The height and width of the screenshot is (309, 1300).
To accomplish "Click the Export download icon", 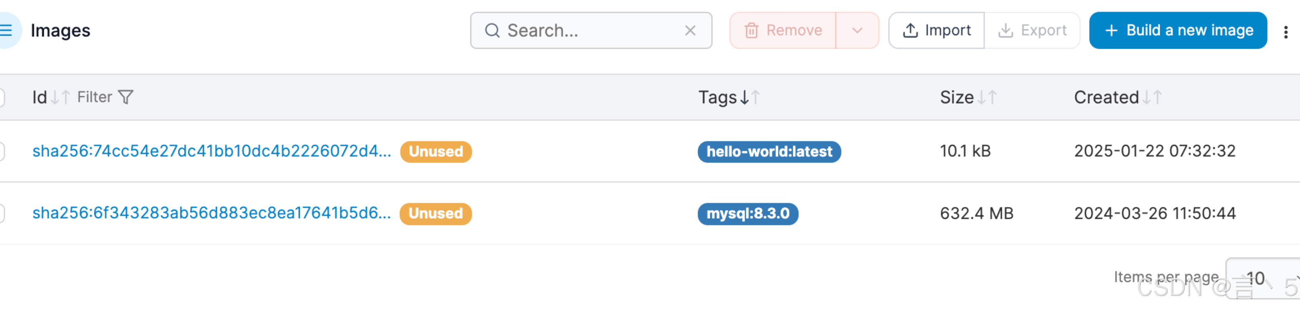I will point(1004,30).
